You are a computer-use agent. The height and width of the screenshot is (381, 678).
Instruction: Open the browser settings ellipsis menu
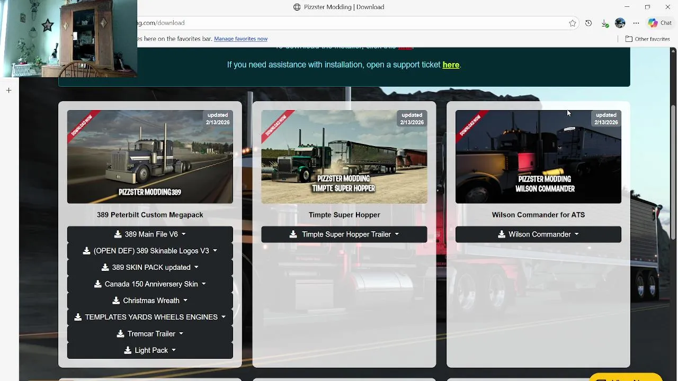click(x=636, y=23)
